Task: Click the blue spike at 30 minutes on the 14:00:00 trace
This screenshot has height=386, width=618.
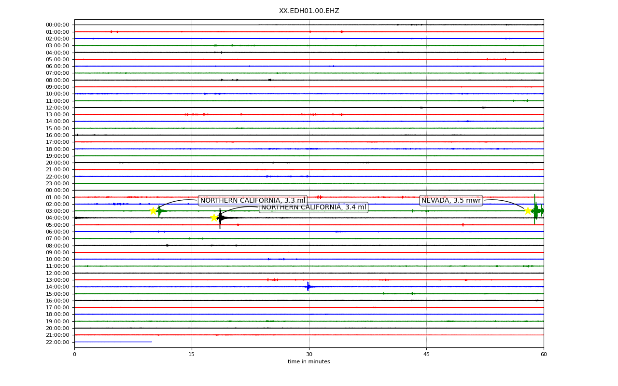Action: coord(308,287)
